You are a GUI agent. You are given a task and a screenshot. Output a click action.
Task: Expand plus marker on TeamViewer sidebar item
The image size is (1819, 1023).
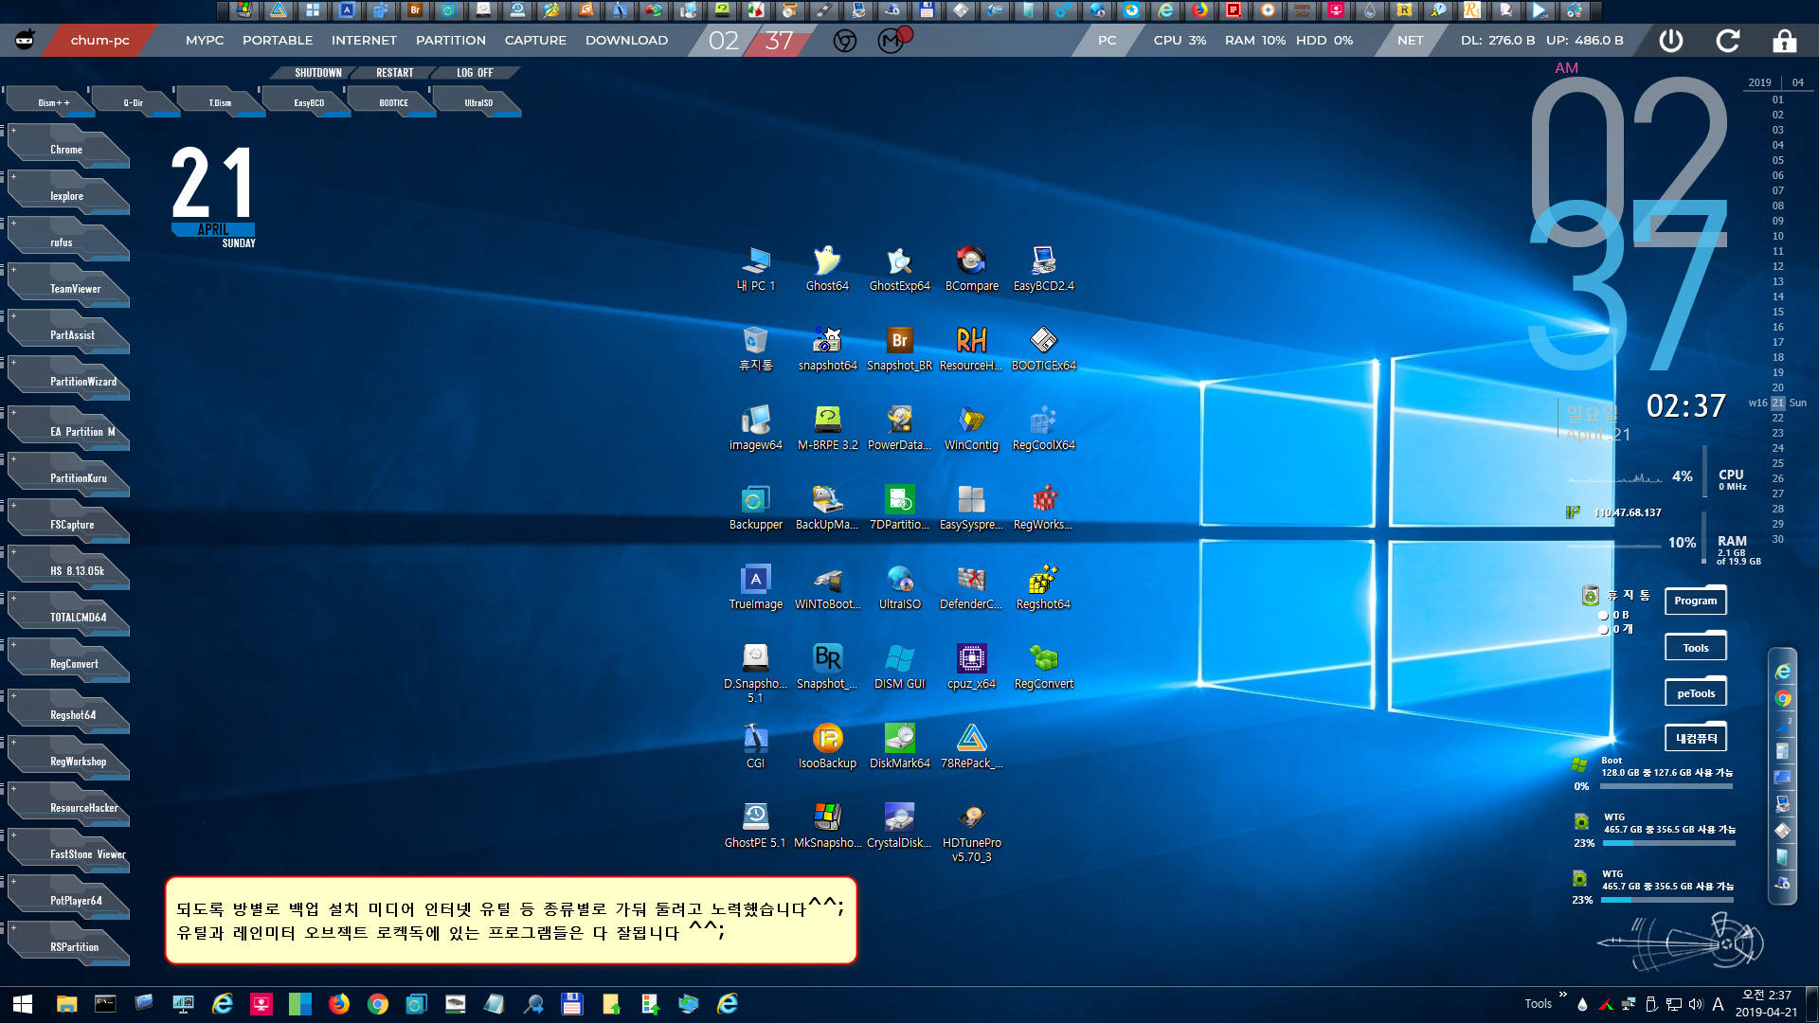point(13,269)
